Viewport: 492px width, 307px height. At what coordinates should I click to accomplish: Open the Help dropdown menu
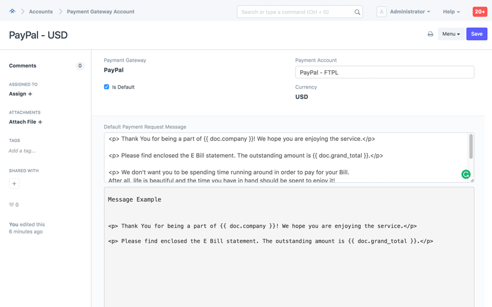(x=451, y=11)
